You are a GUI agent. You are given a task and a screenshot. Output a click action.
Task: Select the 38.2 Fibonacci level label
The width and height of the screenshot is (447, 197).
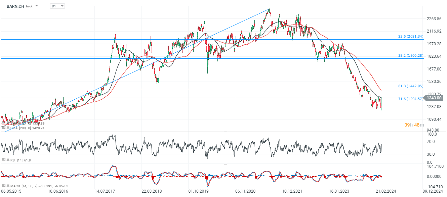pyautogui.click(x=410, y=56)
